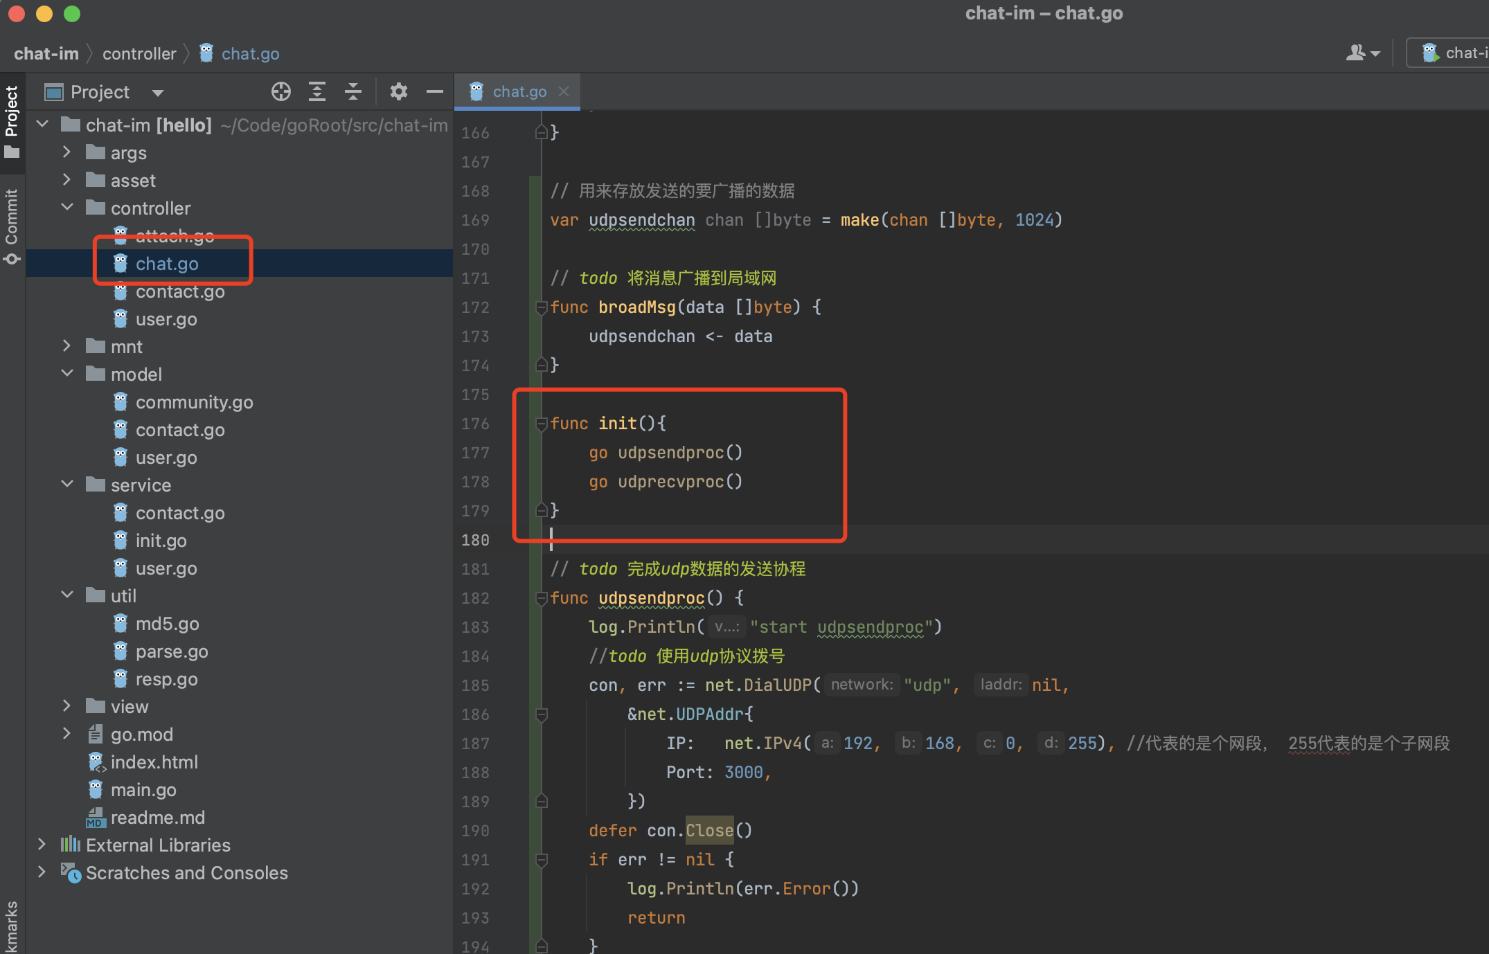Fold the udpsendproc function at line 182
1489x954 pixels.
tap(542, 598)
